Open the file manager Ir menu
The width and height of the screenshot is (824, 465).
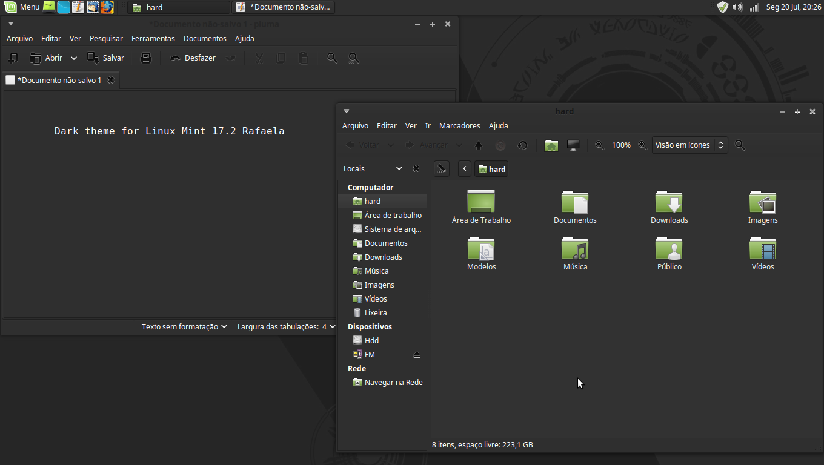click(428, 125)
